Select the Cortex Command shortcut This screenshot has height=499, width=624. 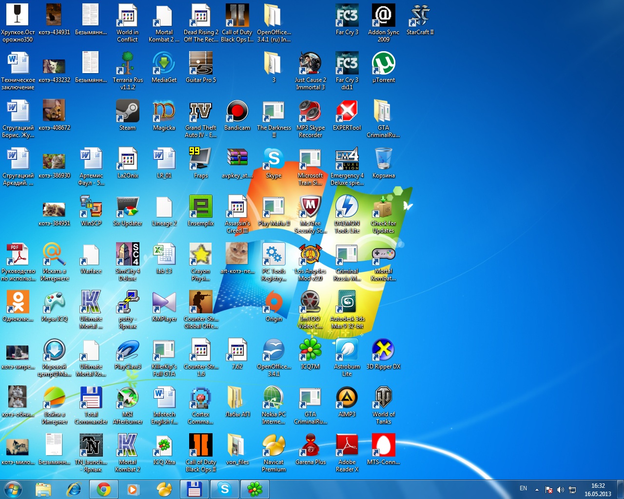tap(200, 405)
